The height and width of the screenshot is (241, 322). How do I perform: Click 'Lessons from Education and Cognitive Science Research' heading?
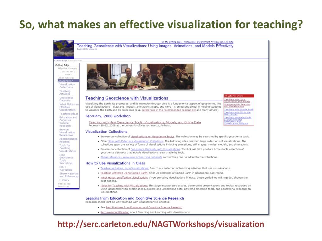pyautogui.click(x=135, y=198)
